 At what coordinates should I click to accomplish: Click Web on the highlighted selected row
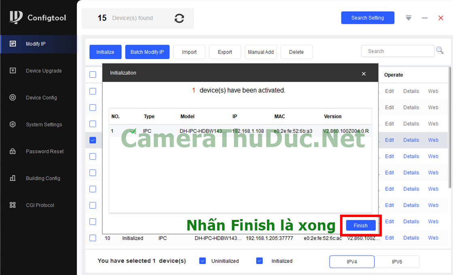[433, 140]
